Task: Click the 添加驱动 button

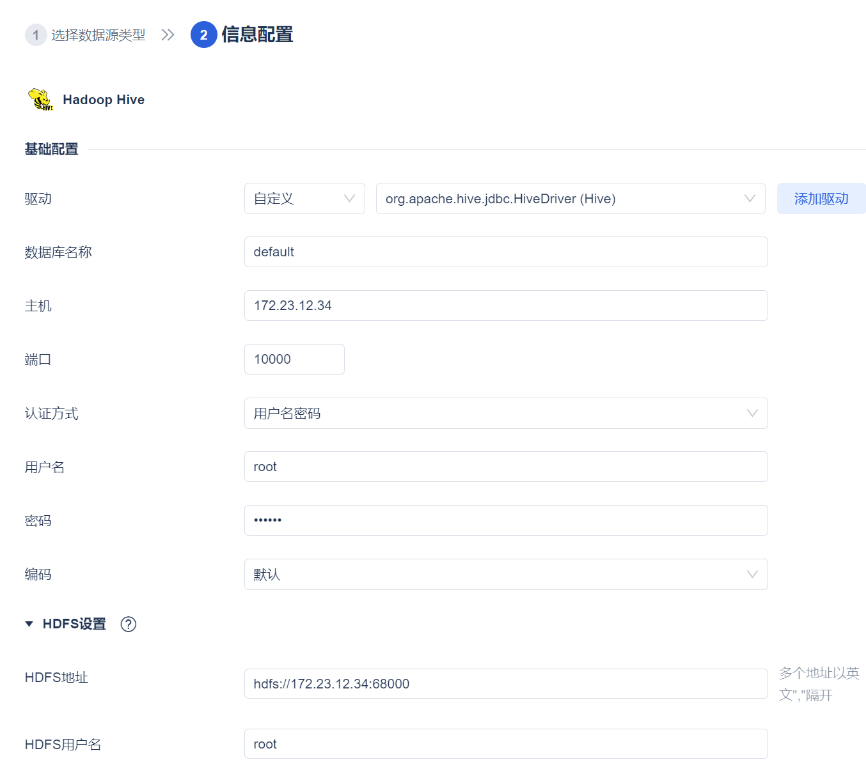Action: coord(821,199)
